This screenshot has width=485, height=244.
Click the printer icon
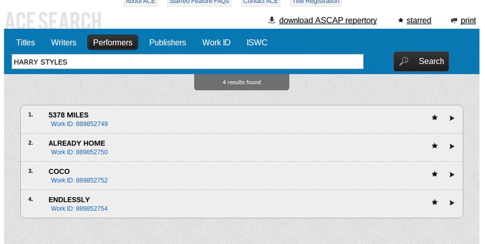(454, 21)
